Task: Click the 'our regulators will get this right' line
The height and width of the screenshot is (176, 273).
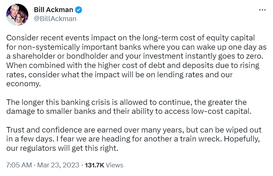Action: click(62, 148)
